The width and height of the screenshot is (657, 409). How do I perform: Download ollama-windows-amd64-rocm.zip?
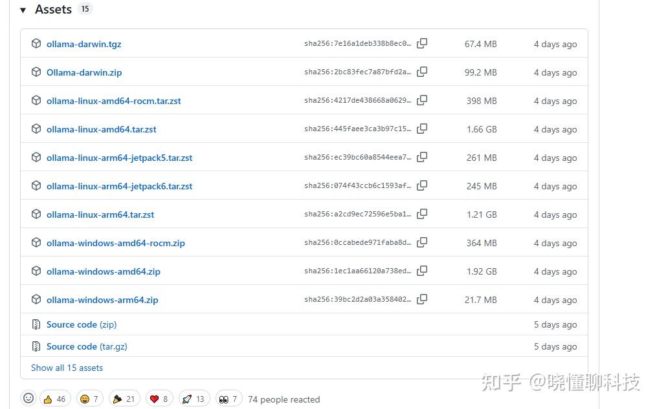click(x=116, y=243)
